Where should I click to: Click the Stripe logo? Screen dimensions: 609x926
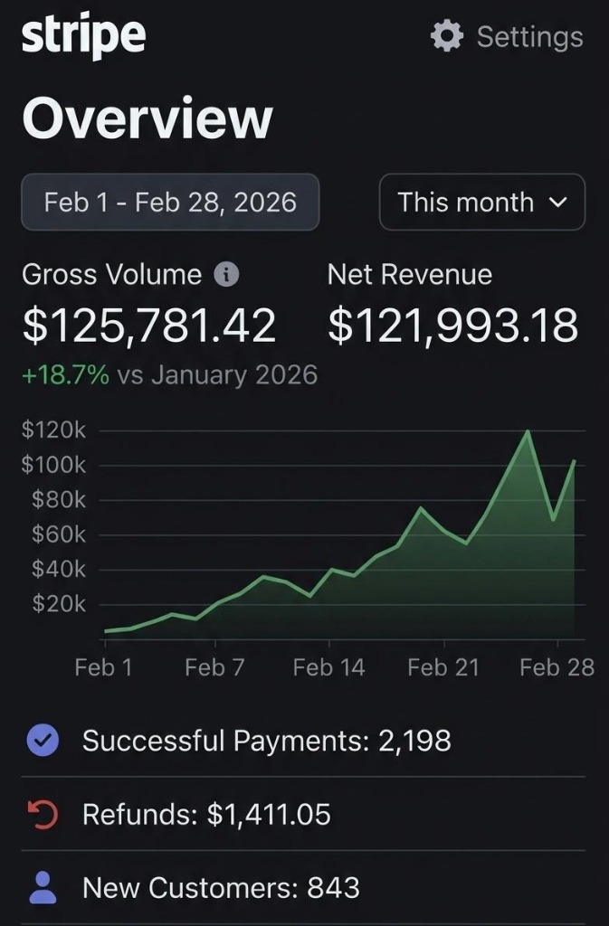(x=83, y=36)
